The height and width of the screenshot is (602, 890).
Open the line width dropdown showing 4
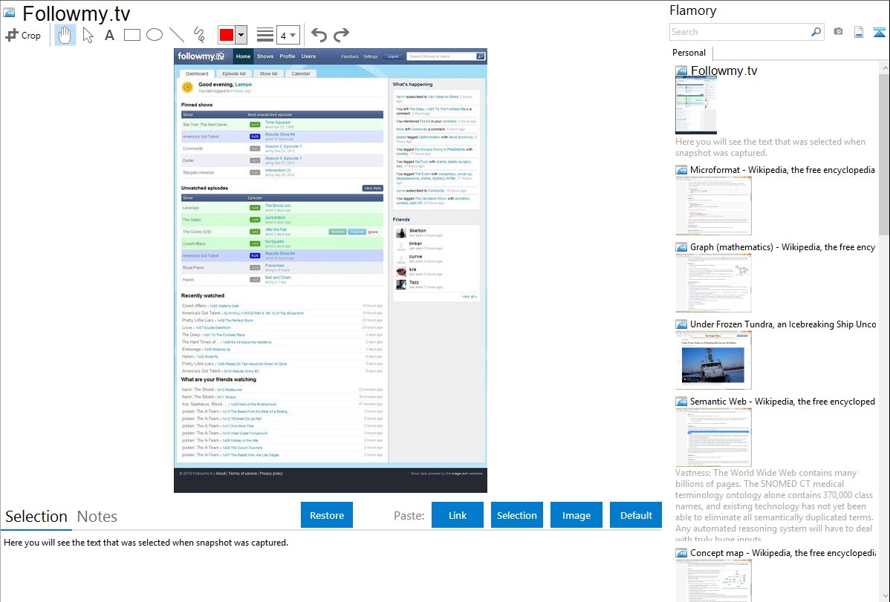[288, 35]
